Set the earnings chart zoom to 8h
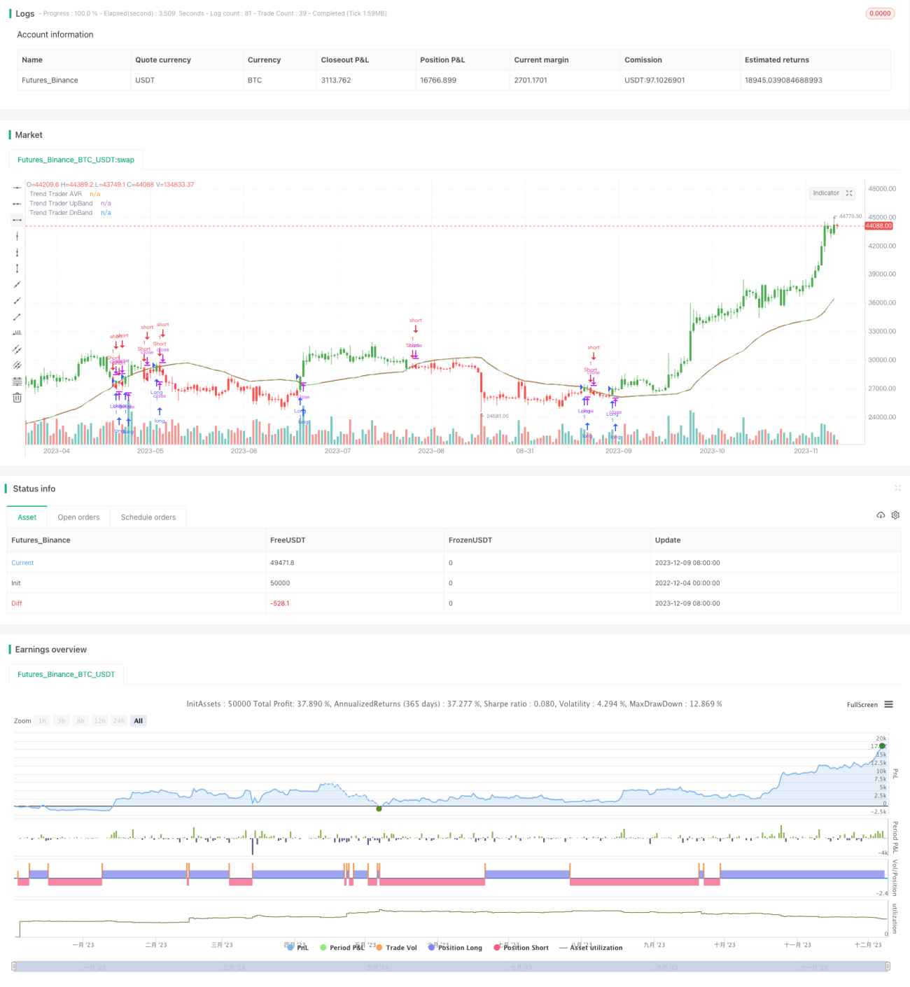Image resolution: width=910 pixels, height=987 pixels. pos(80,721)
